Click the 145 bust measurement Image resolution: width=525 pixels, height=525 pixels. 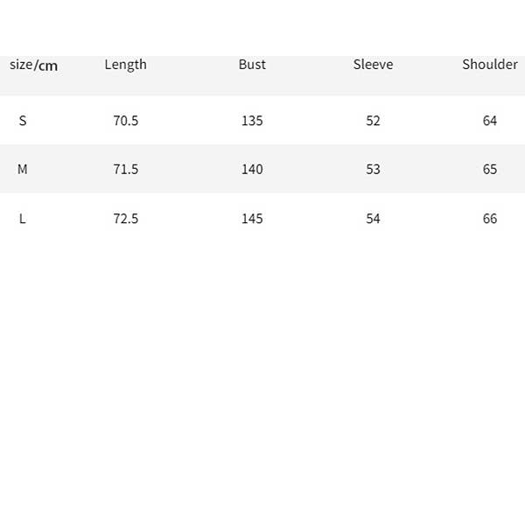tap(252, 219)
